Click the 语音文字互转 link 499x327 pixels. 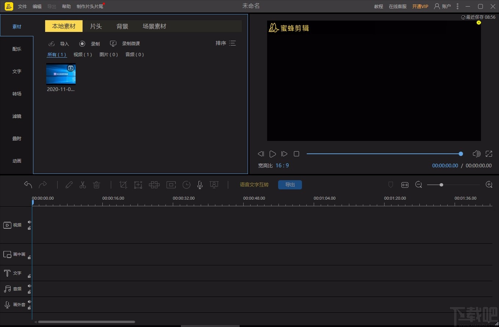(x=254, y=185)
